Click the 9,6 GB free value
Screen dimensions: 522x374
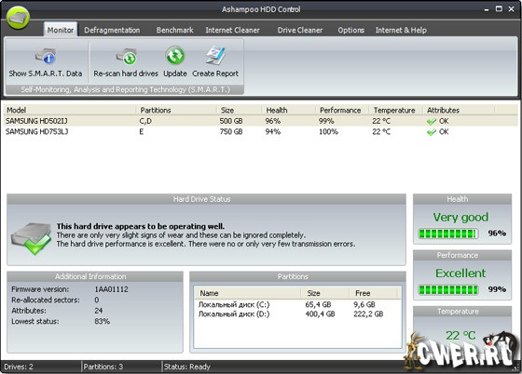click(x=364, y=304)
